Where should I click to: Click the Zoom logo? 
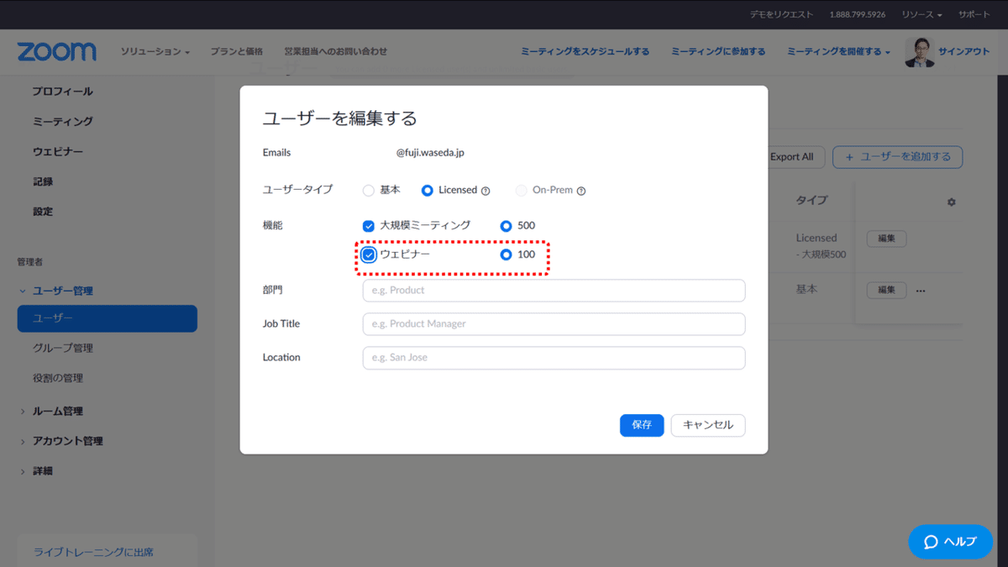[x=56, y=51]
